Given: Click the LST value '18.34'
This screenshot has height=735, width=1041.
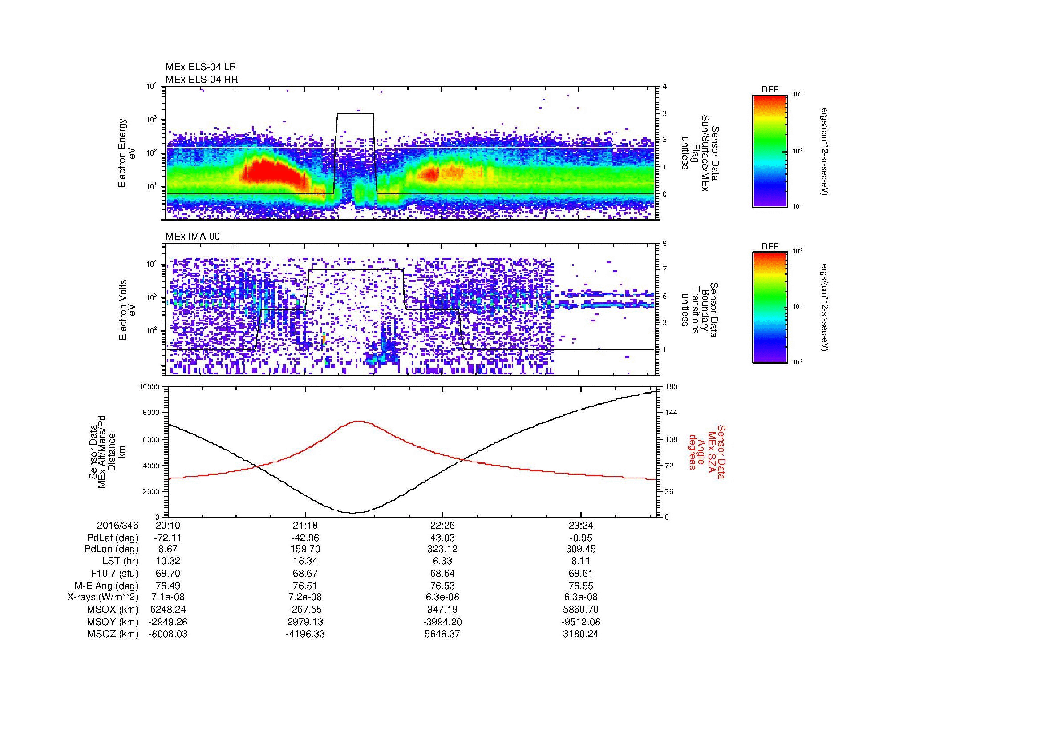Looking at the screenshot, I should tap(305, 562).
